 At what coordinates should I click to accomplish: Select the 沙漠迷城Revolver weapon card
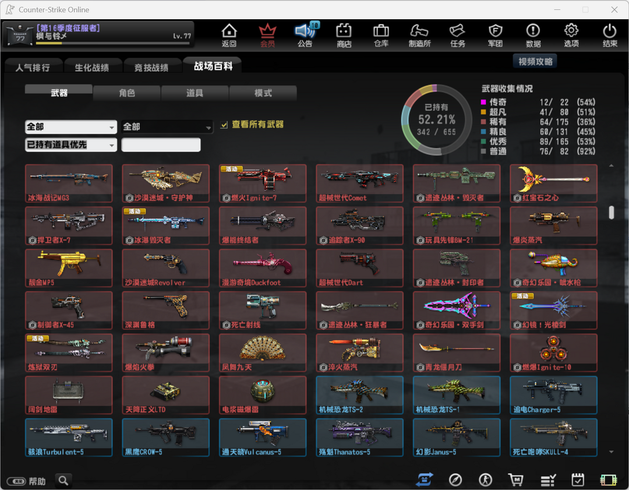pos(165,268)
